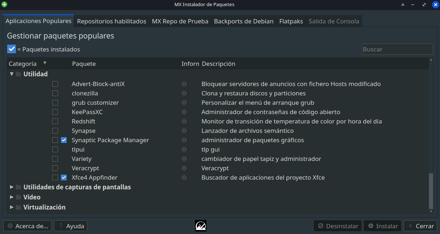
Task: Check the Synapse checkbox
Action: (x=55, y=131)
